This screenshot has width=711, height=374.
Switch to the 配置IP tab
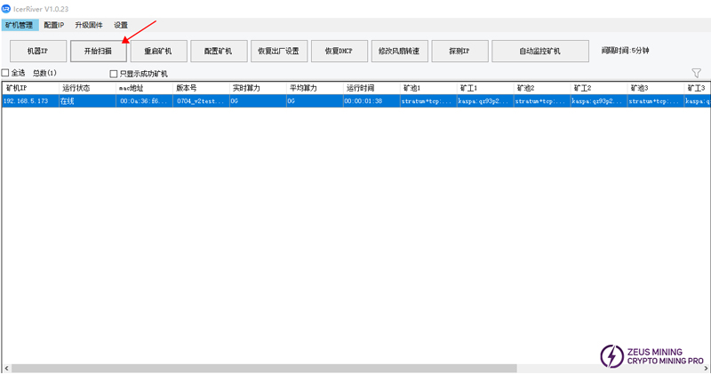click(54, 25)
